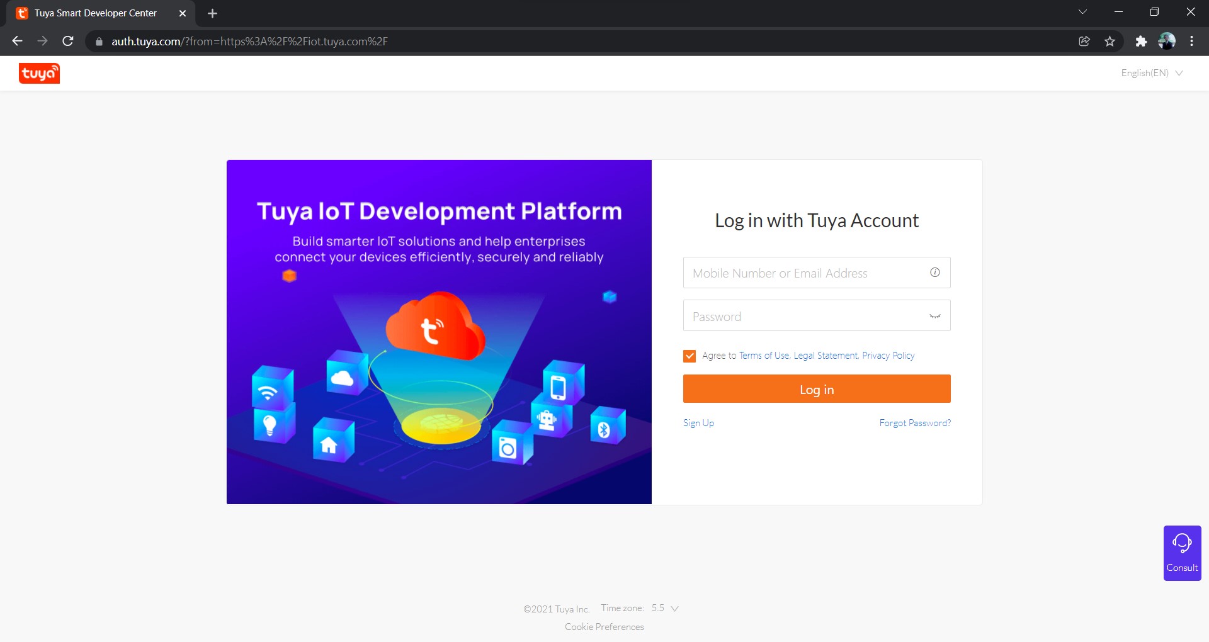This screenshot has height=642, width=1209.
Task: Click Cookie Preferences link
Action: [604, 627]
